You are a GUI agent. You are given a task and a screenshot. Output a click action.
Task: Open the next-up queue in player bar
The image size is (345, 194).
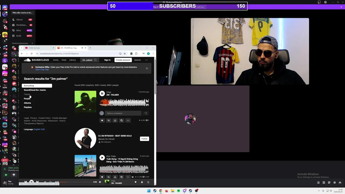[148, 182]
